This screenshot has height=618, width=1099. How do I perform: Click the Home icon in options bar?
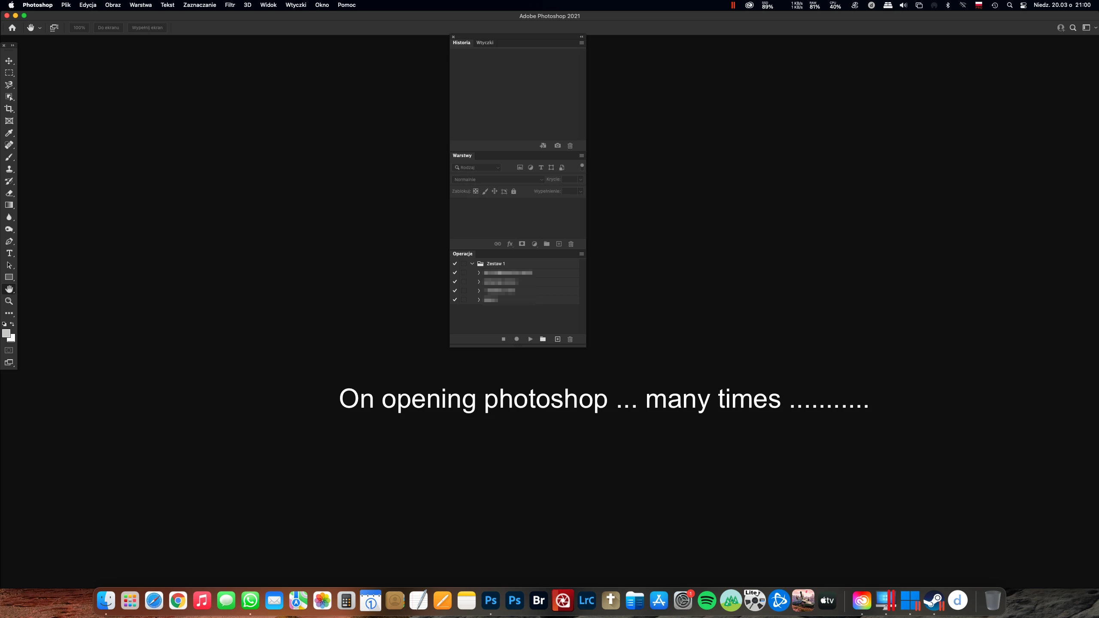click(12, 27)
